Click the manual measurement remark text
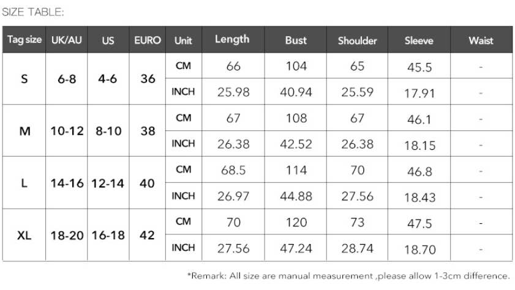 (348, 276)
